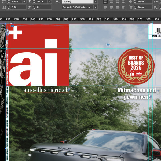This screenshot has height=161, width=161.
Task: Select the blue frame handle at the spine top
Action: pos(6,24)
